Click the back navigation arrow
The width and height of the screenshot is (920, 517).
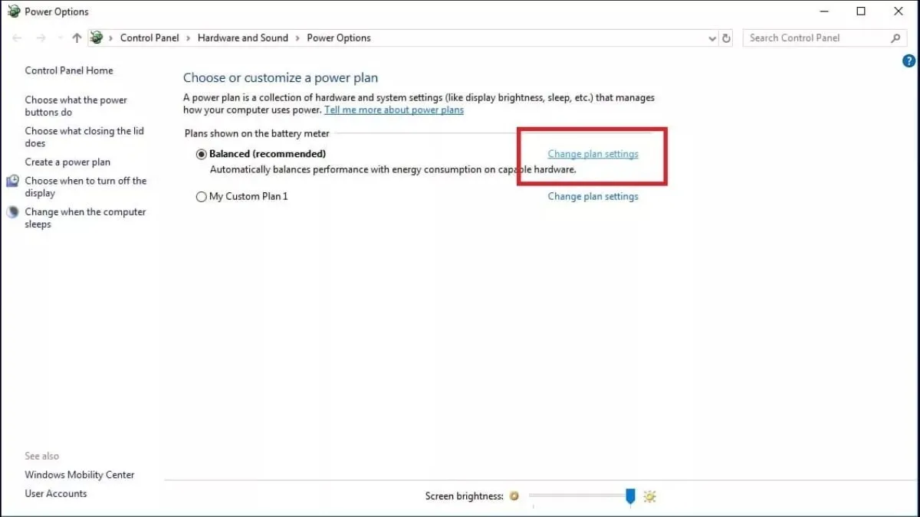click(17, 38)
